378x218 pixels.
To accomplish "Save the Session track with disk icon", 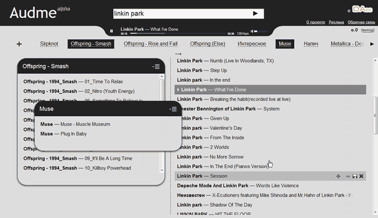I will click(354, 176).
